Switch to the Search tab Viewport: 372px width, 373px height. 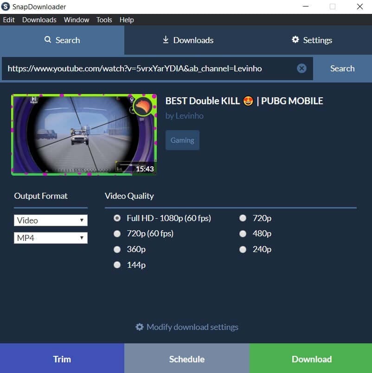62,40
